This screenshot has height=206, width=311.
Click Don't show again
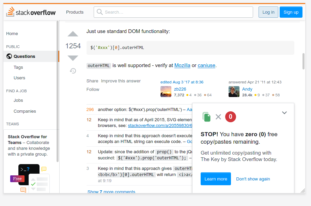[253, 179]
